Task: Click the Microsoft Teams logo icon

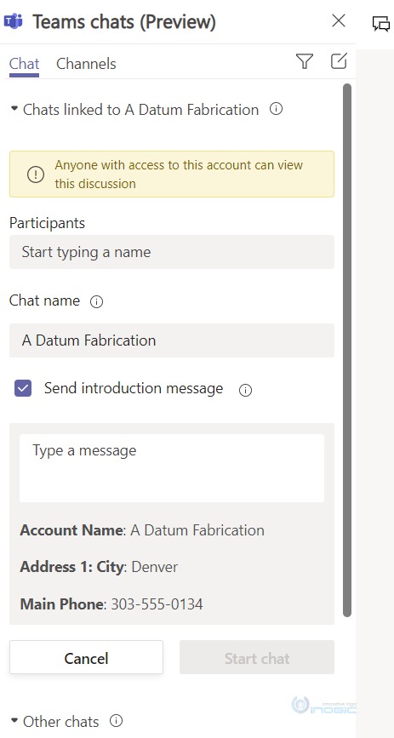Action: (x=13, y=21)
